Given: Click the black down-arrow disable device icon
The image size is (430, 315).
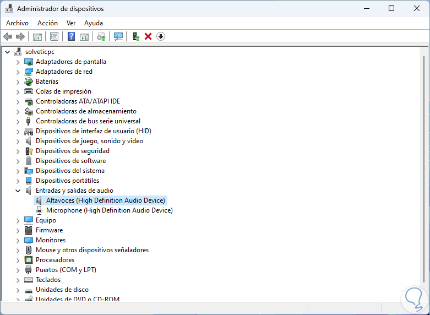Looking at the screenshot, I should [x=161, y=36].
